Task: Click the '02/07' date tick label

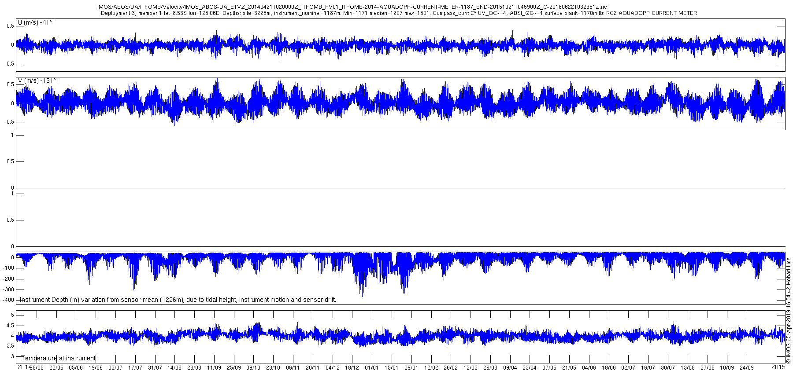Action: coord(628,368)
